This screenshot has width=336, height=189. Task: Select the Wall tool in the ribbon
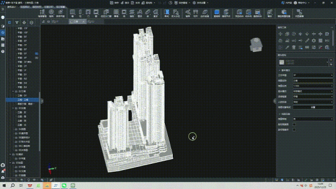coord(72,13)
